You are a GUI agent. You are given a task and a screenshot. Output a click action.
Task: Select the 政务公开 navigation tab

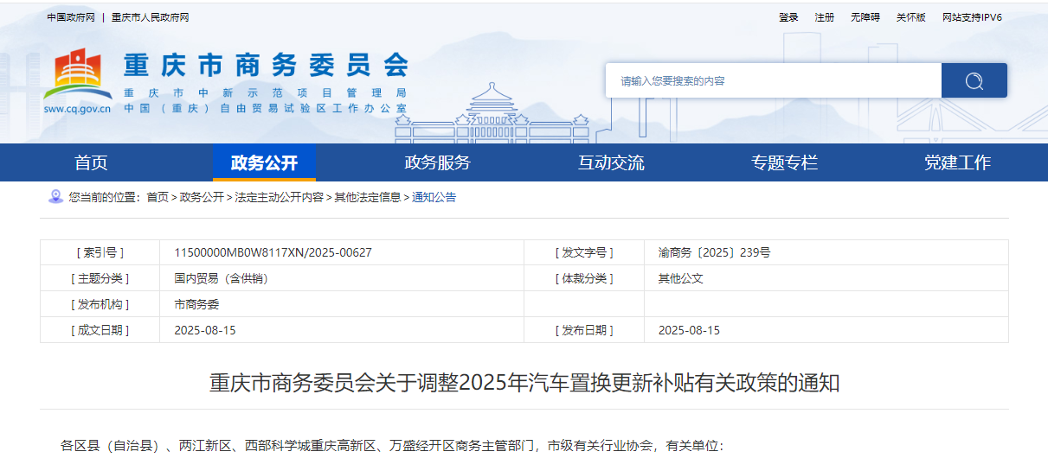click(264, 162)
